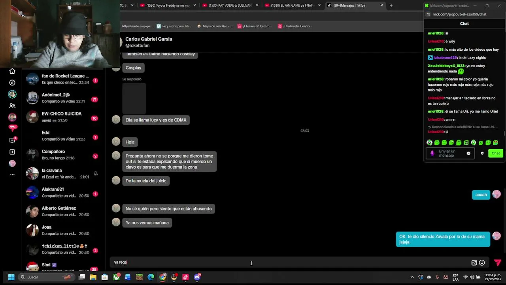
Task: Open the Messages inbox icon
Action: [x=12, y=140]
